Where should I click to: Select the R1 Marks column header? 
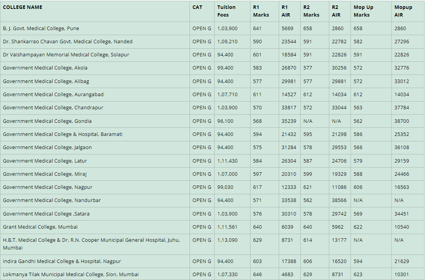261,11
